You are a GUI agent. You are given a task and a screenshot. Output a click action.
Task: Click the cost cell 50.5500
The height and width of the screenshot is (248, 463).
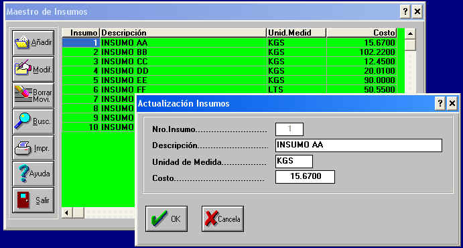coord(361,90)
